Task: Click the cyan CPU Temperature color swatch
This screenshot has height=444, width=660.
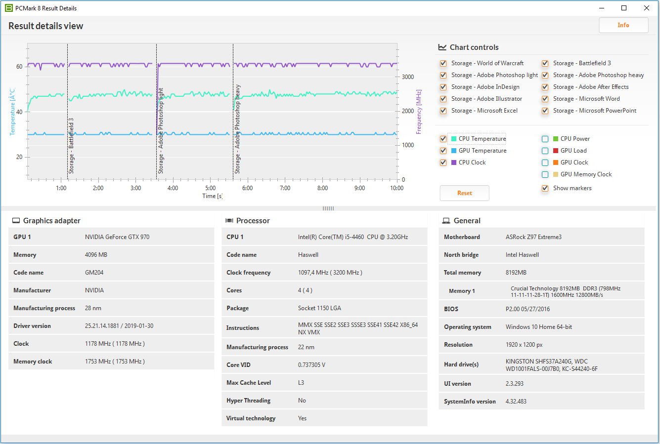Action: (x=454, y=139)
